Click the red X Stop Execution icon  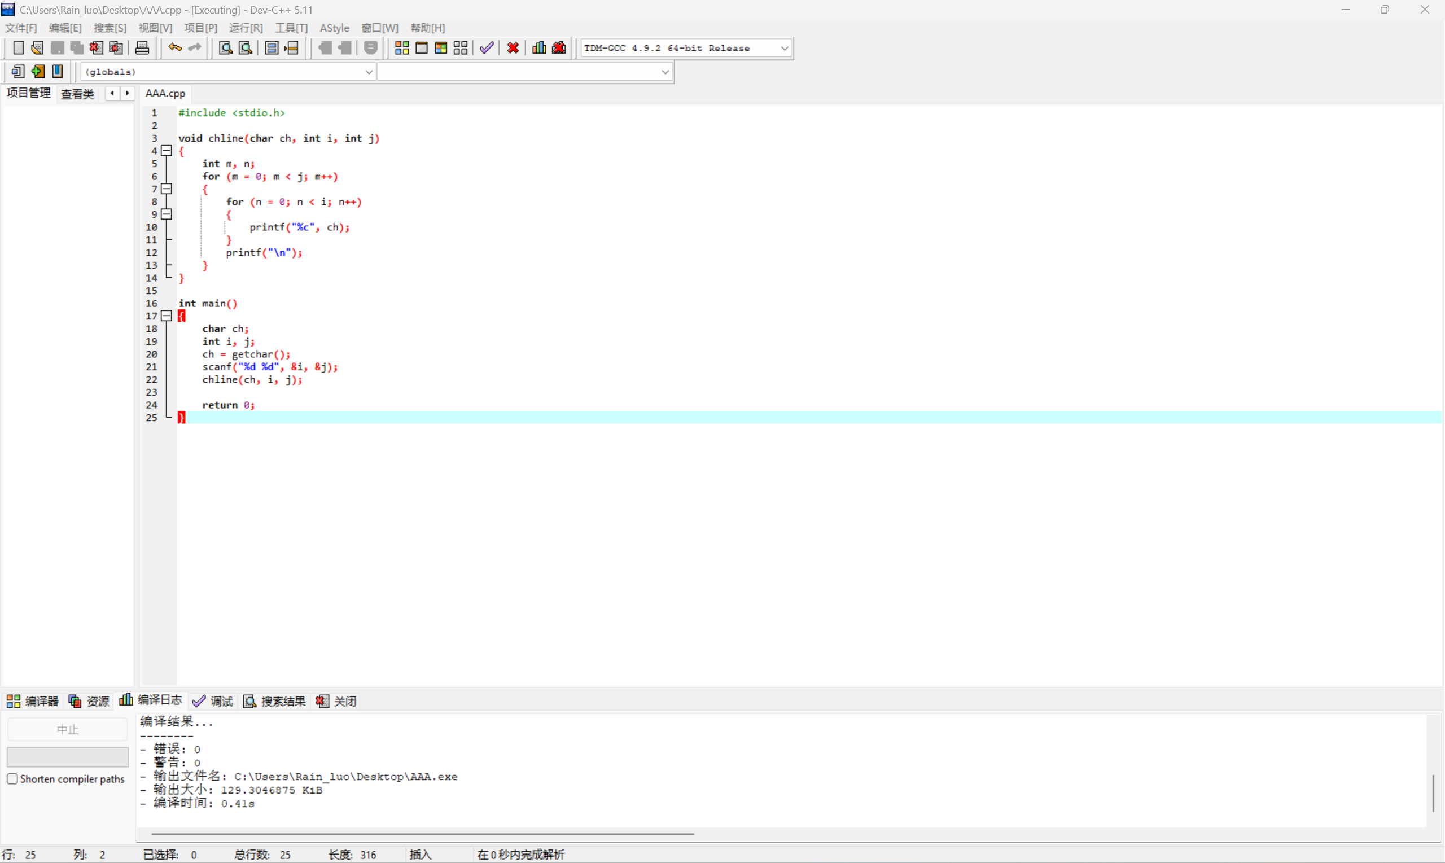pyautogui.click(x=513, y=47)
